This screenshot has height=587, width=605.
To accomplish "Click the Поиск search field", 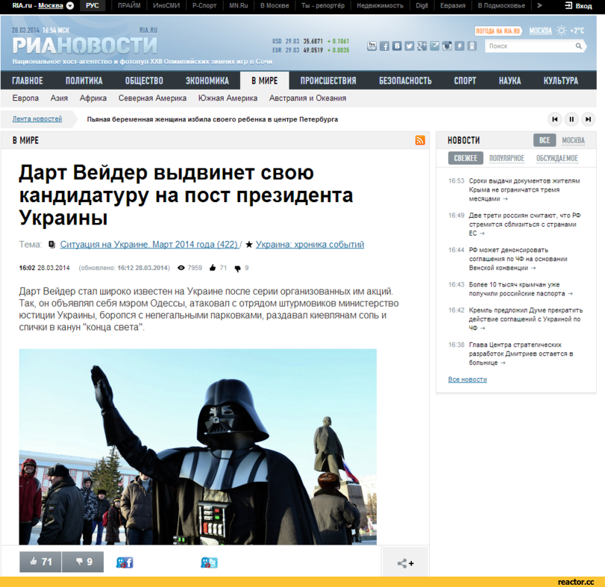I will click(x=530, y=46).
